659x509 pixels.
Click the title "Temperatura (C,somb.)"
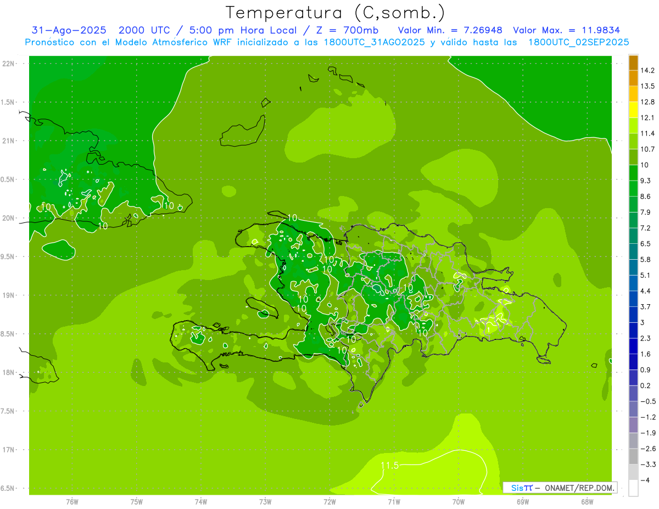[336, 12]
